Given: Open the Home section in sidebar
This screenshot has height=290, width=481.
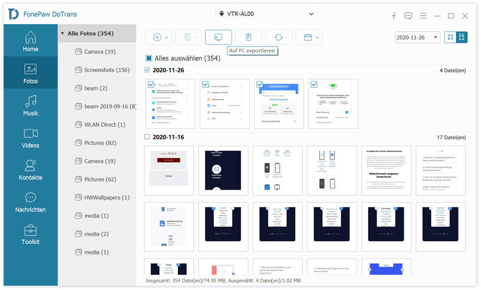Looking at the screenshot, I should pos(31,41).
